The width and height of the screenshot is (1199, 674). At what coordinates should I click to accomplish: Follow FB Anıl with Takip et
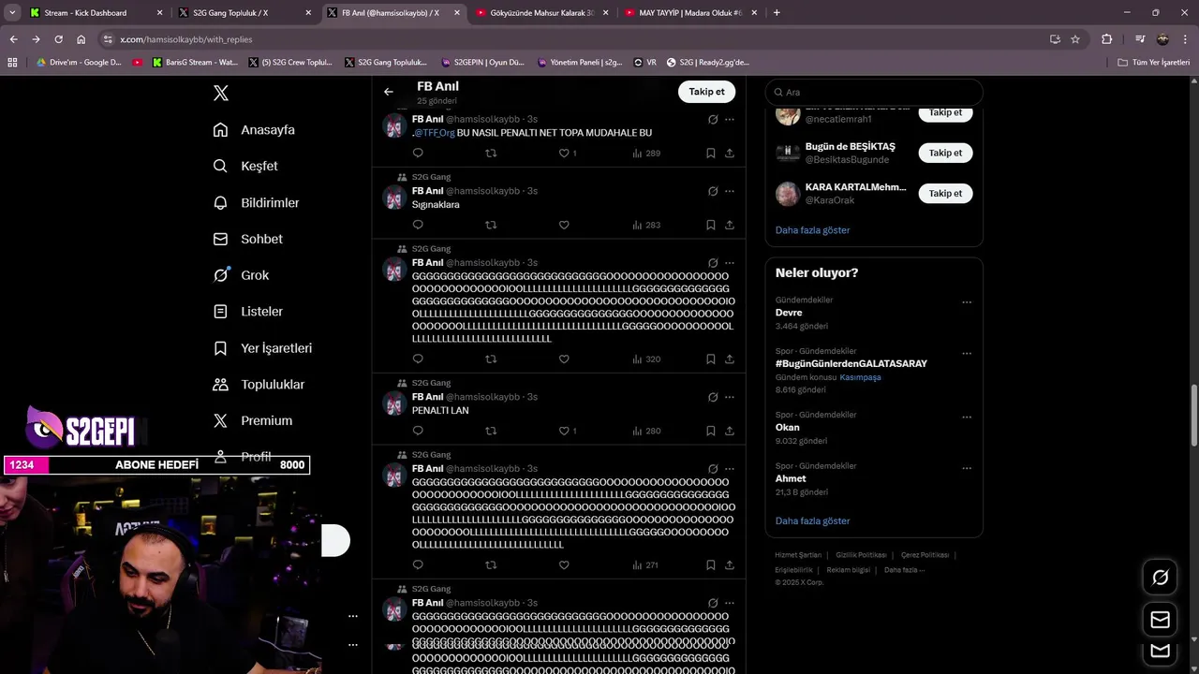pos(706,92)
